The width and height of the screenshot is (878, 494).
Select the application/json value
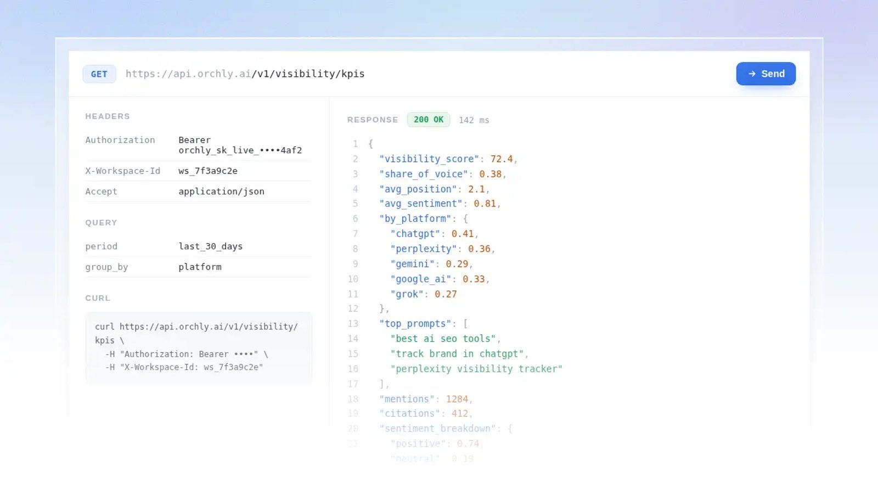222,192
